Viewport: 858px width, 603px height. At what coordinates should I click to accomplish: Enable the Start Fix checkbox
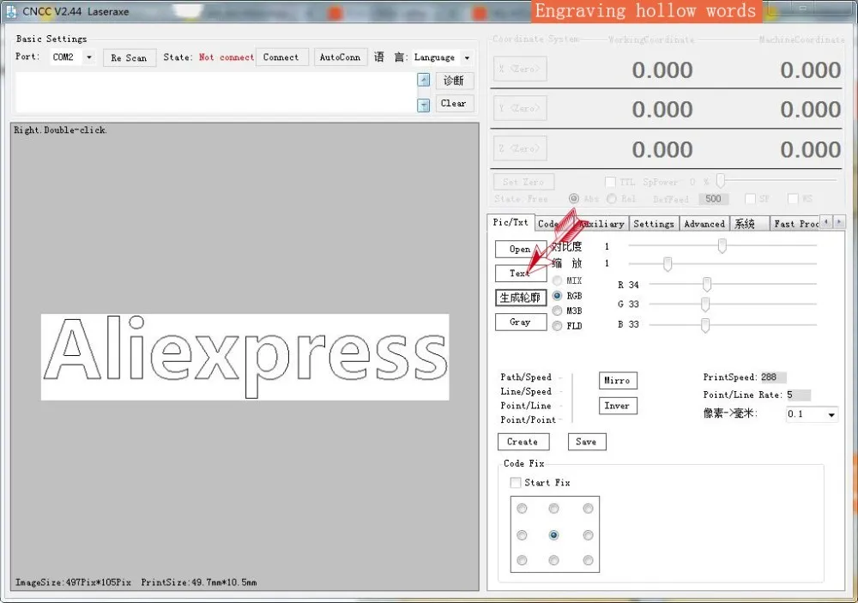click(x=516, y=483)
